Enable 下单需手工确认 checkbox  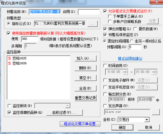[110, 16]
